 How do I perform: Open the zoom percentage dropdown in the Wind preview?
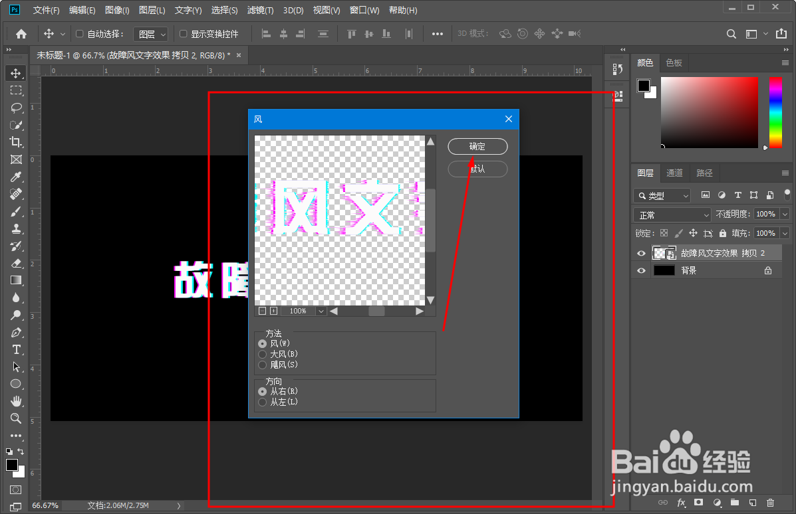[321, 310]
